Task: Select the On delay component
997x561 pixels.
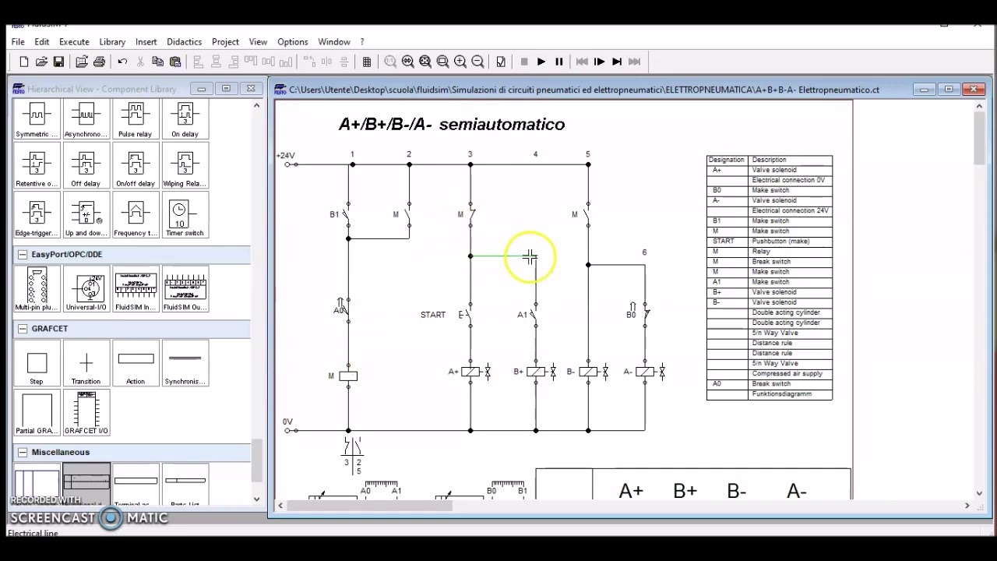Action: [185, 120]
